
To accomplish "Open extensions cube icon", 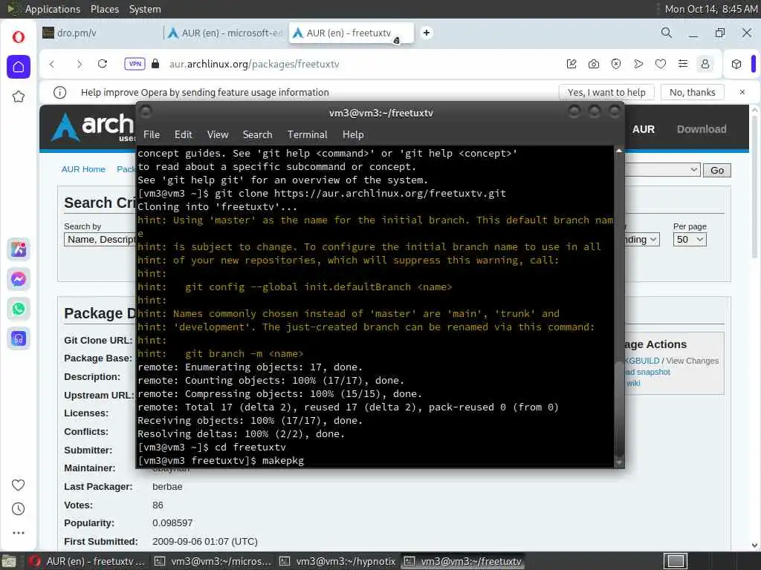I will tap(736, 64).
